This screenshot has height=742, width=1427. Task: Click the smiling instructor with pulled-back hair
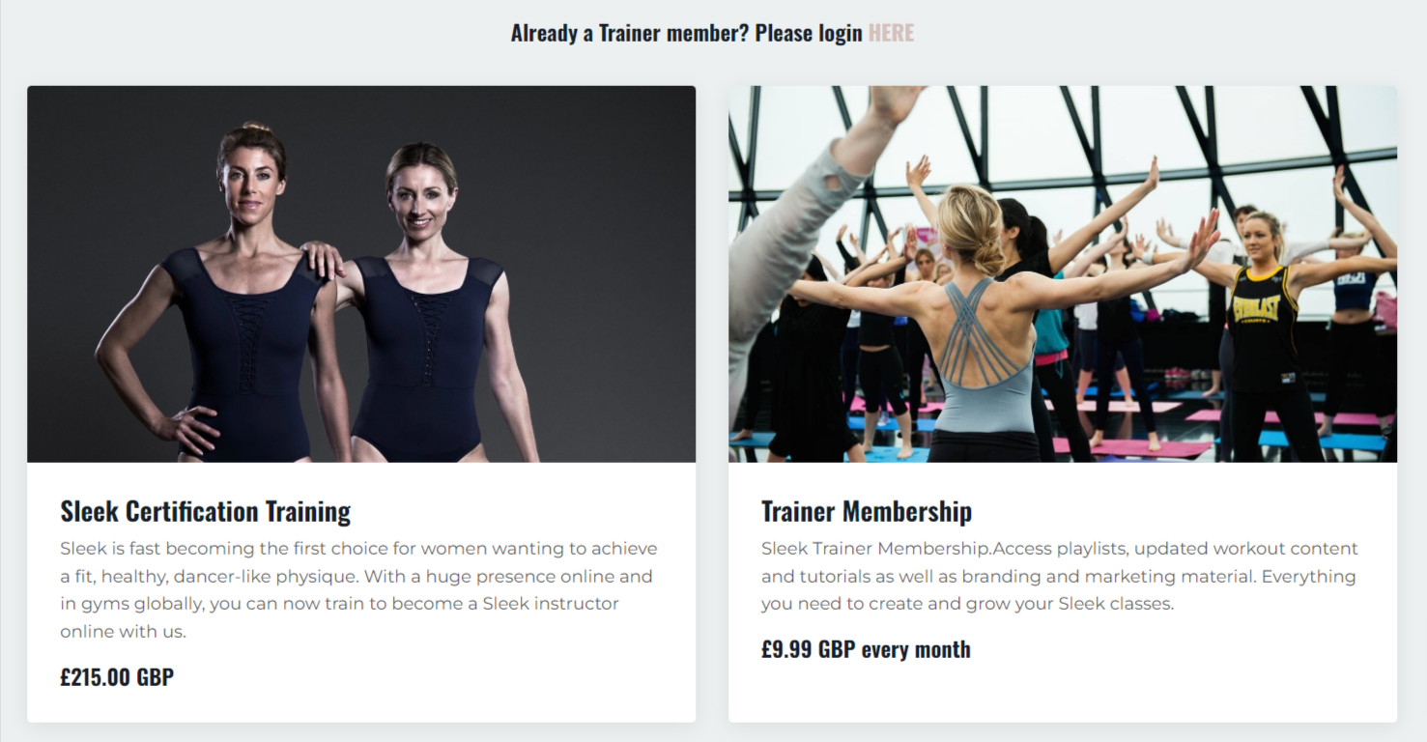click(x=435, y=309)
